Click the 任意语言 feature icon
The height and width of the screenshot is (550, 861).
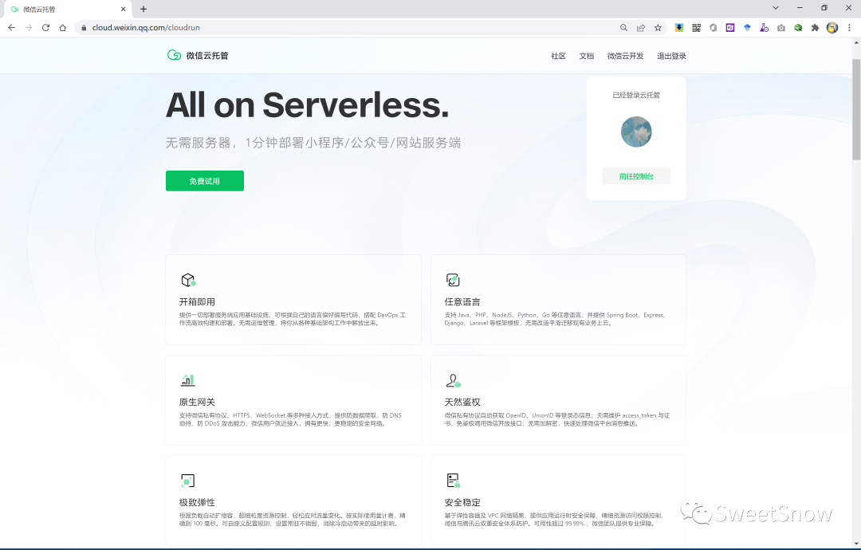tap(453, 280)
